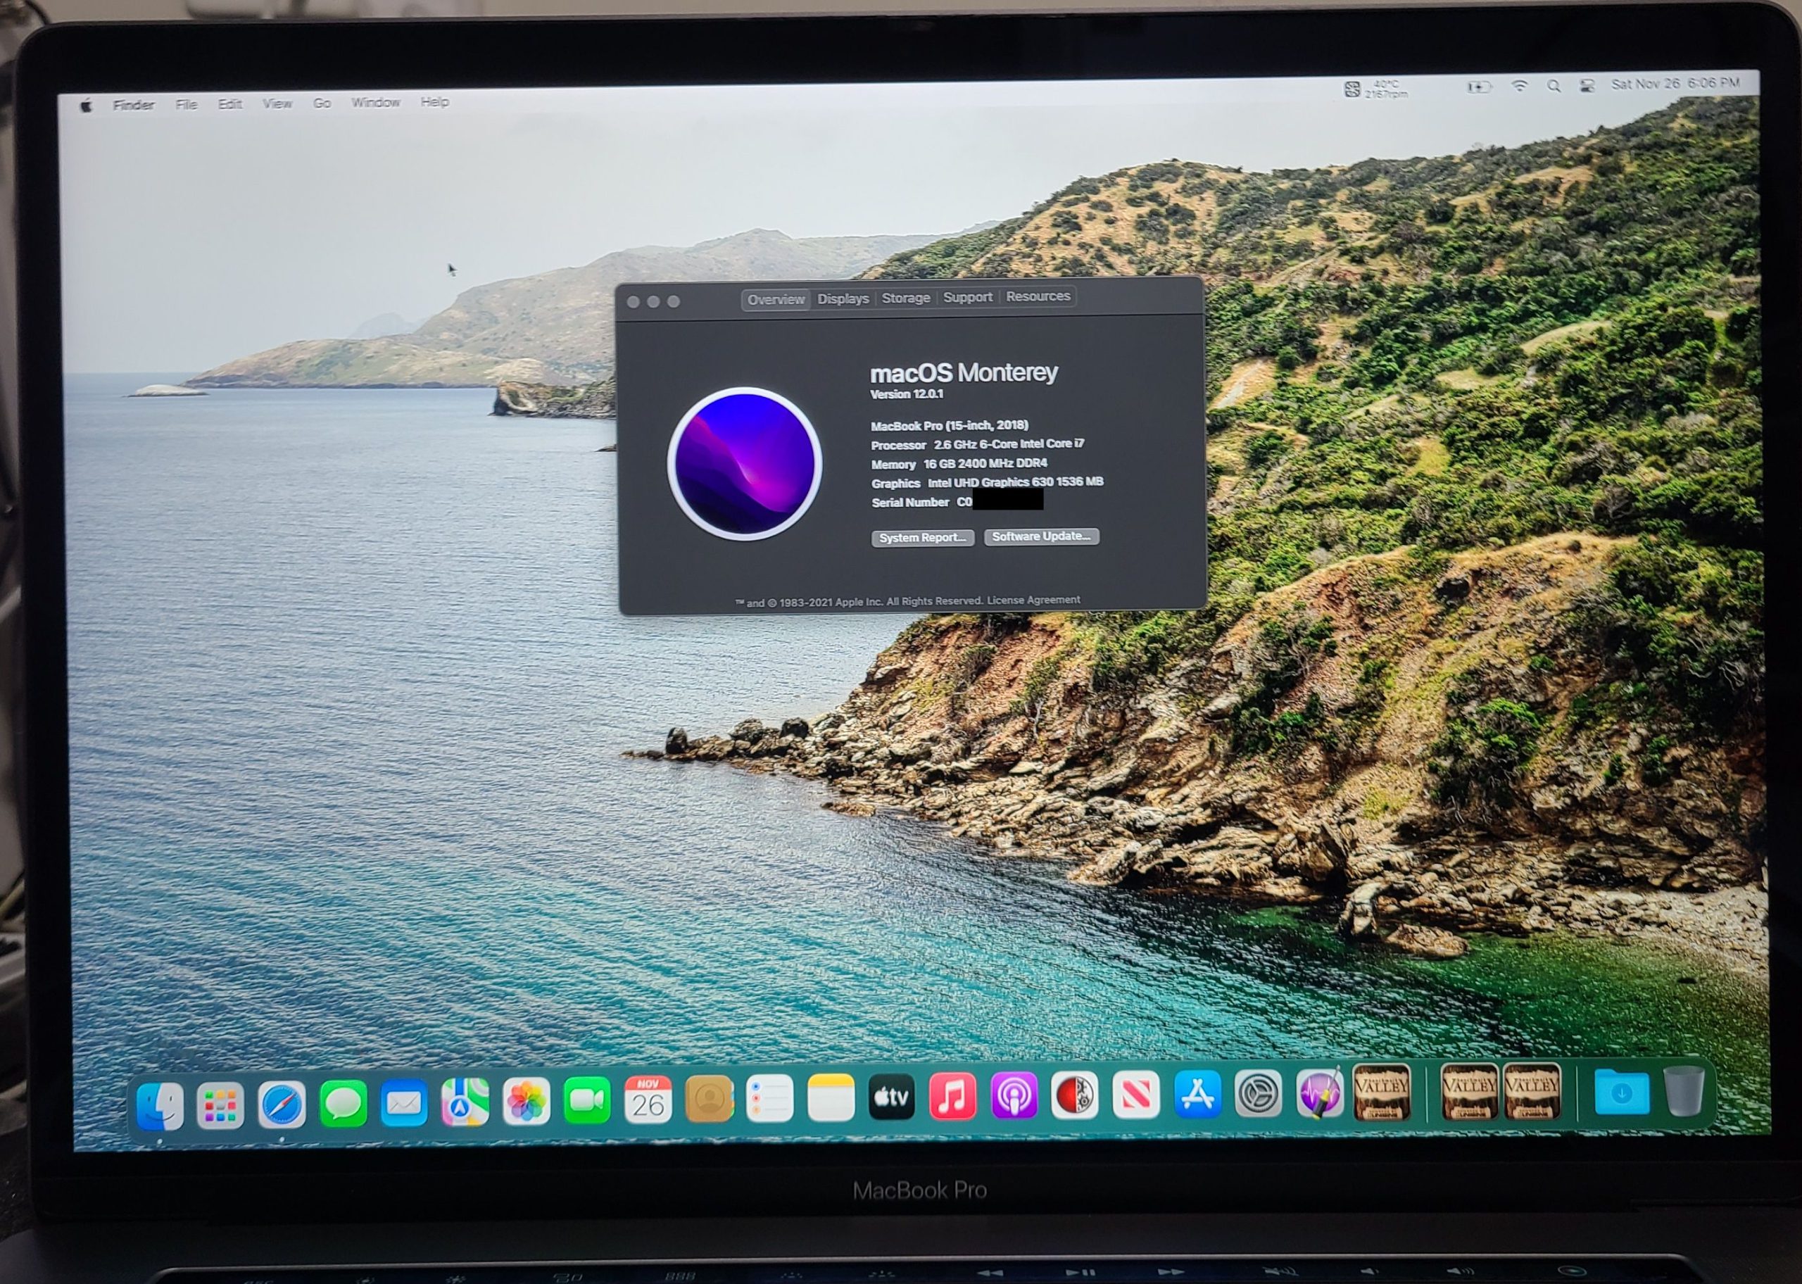Open the View menu
This screenshot has width=1802, height=1284.
[x=277, y=103]
